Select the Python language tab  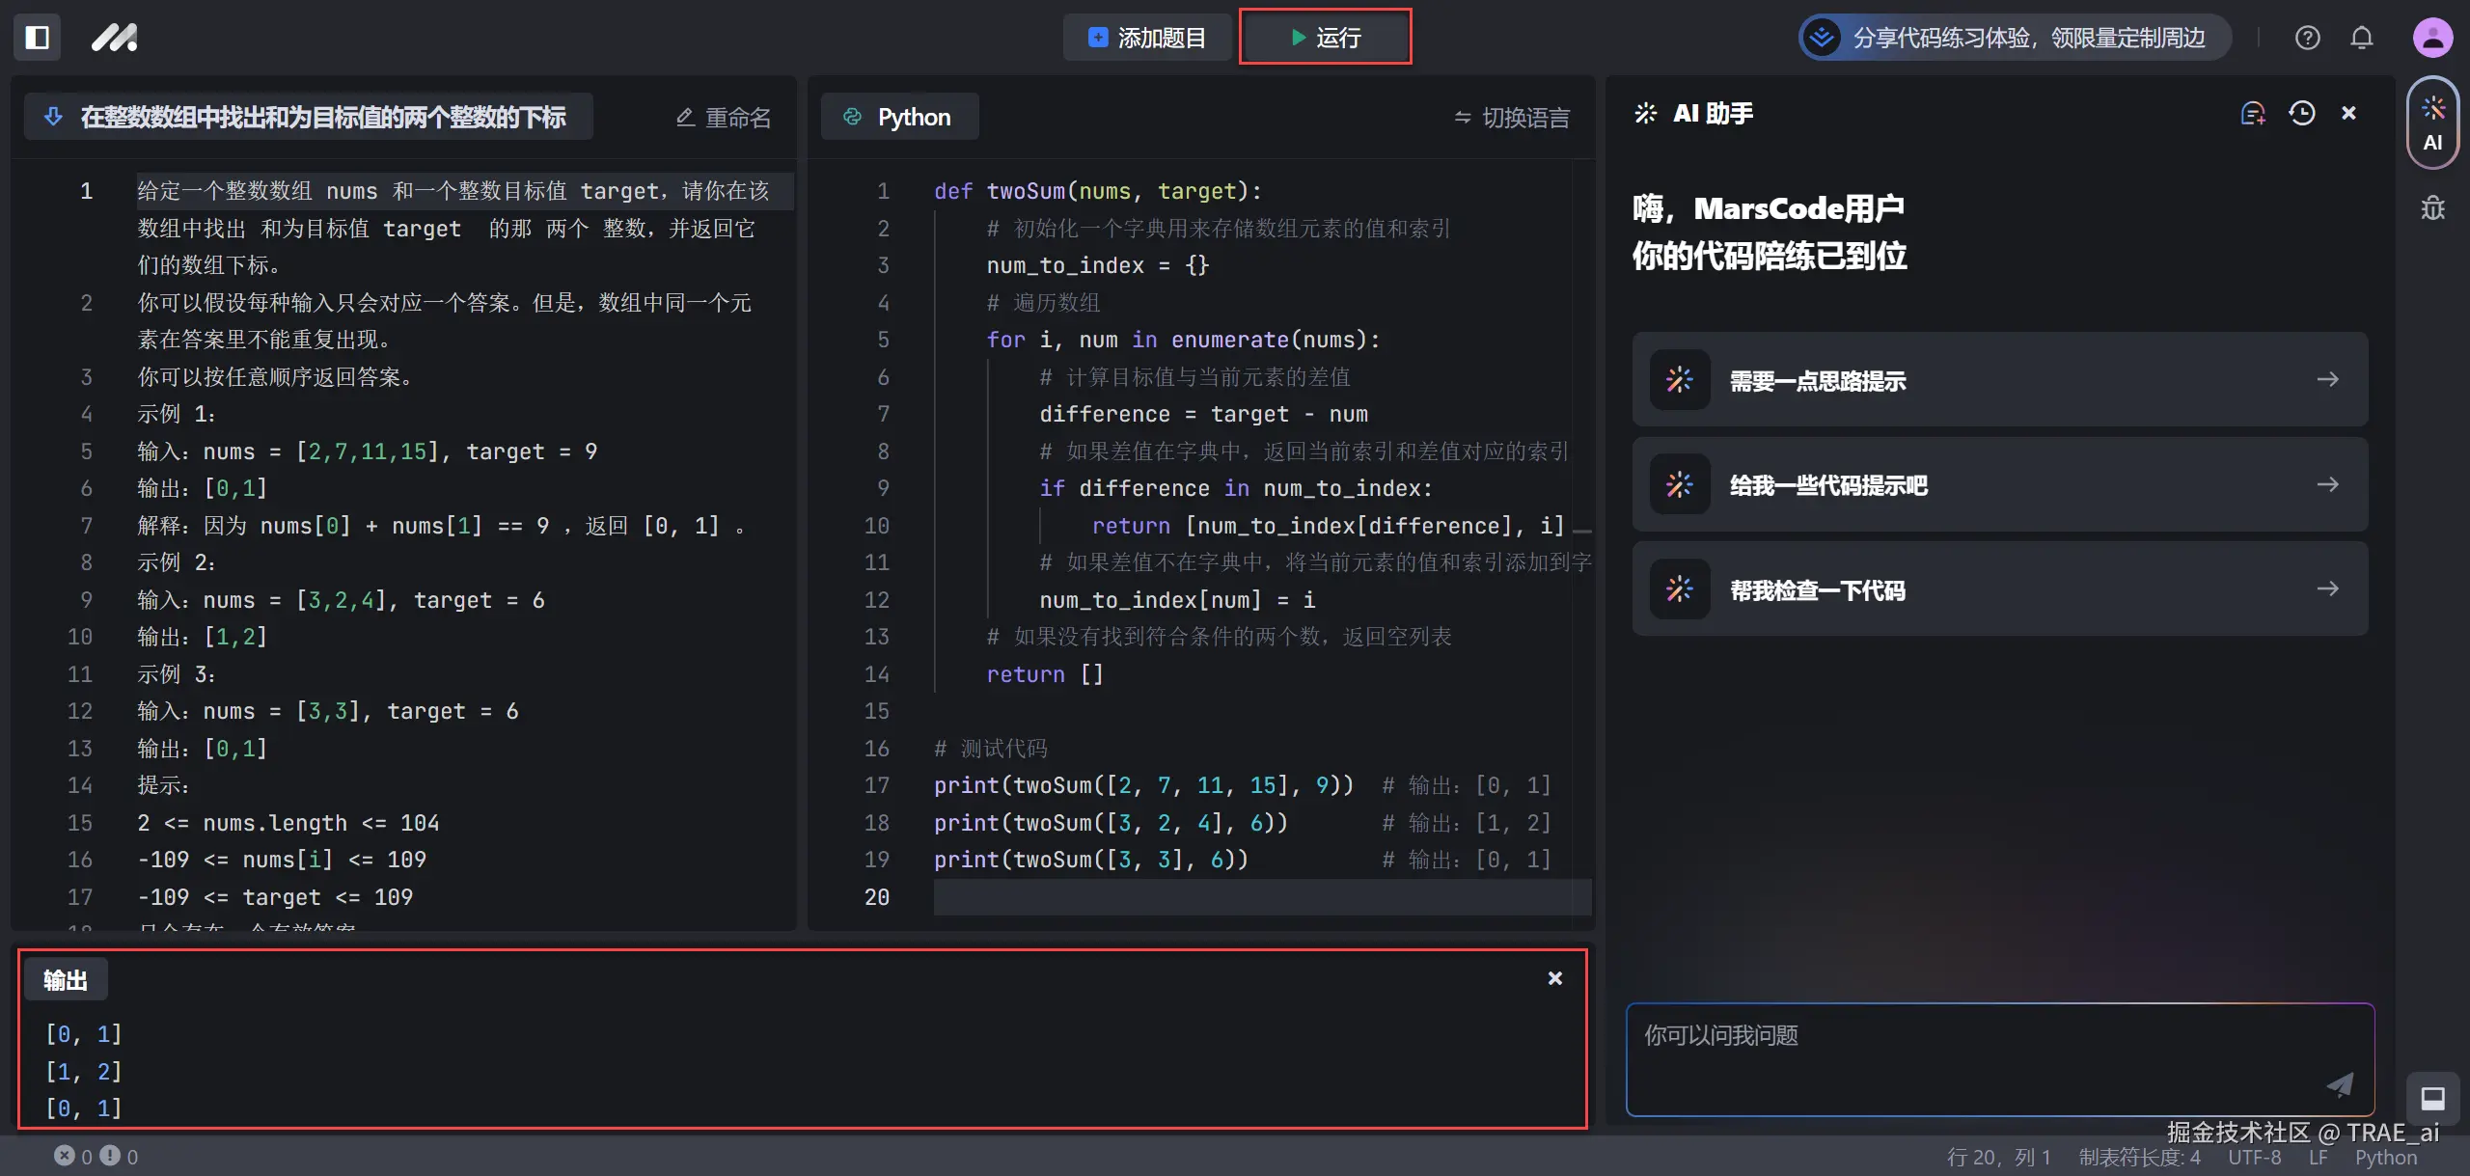pyautogui.click(x=898, y=118)
